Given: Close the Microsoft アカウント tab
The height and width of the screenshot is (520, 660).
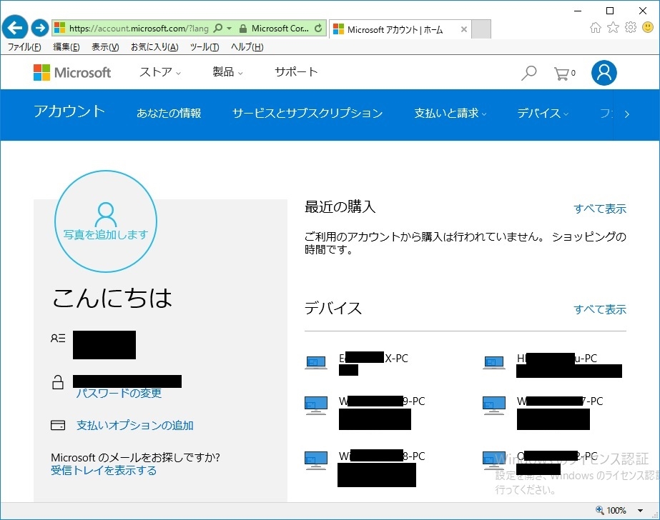Looking at the screenshot, I should pos(463,29).
